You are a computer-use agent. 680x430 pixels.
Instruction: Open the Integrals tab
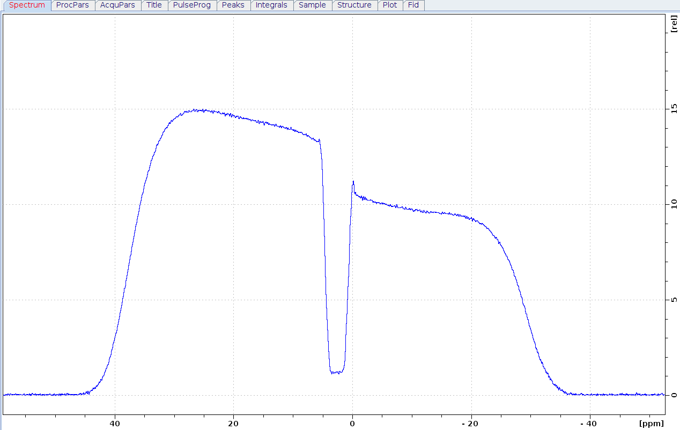[x=271, y=5]
